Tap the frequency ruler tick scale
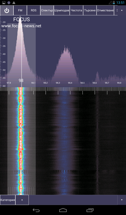The image size is (126, 215). point(63,91)
